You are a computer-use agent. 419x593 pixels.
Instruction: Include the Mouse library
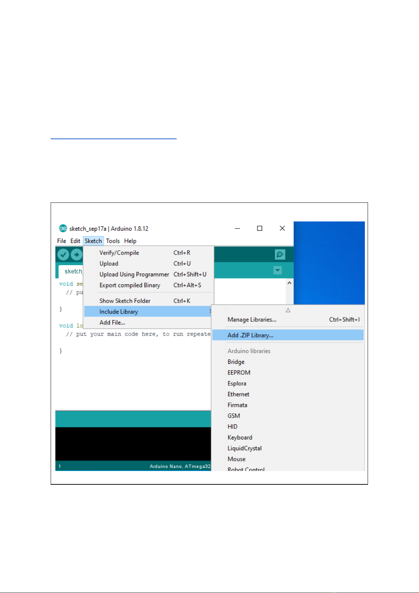tap(288, 459)
